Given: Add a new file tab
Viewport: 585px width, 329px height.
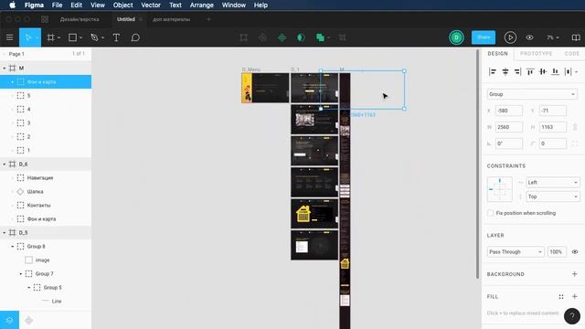Looking at the screenshot, I should [x=208, y=19].
